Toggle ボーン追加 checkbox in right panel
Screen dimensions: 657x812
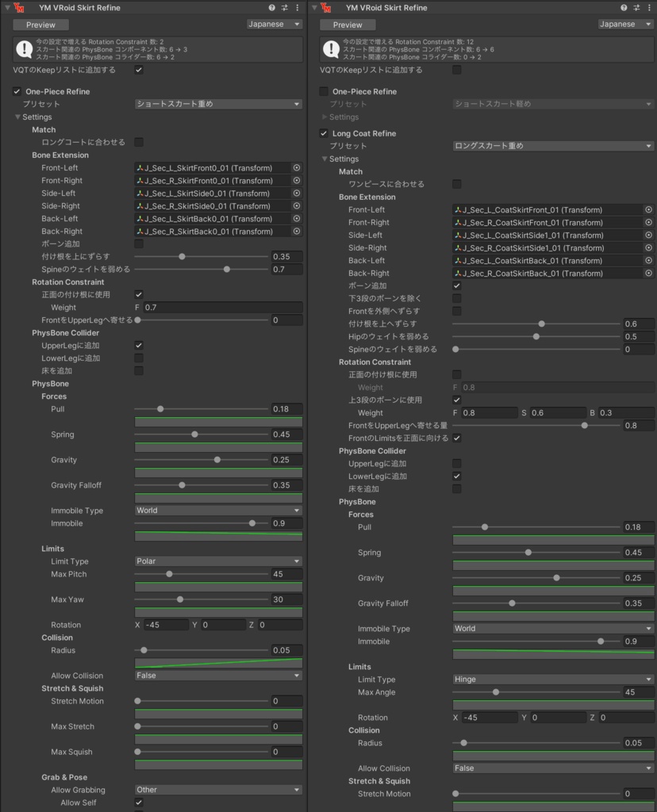click(456, 285)
